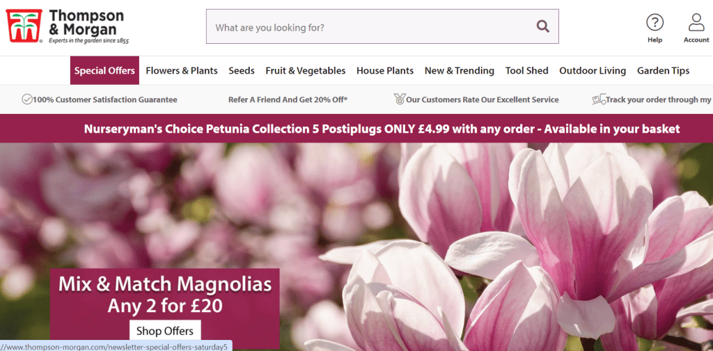The height and width of the screenshot is (351, 713).
Task: Click the delivery trolley icon beside Track order
Action: tap(599, 99)
